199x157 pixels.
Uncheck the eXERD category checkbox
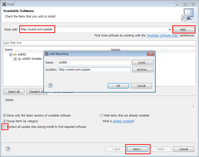(11, 55)
